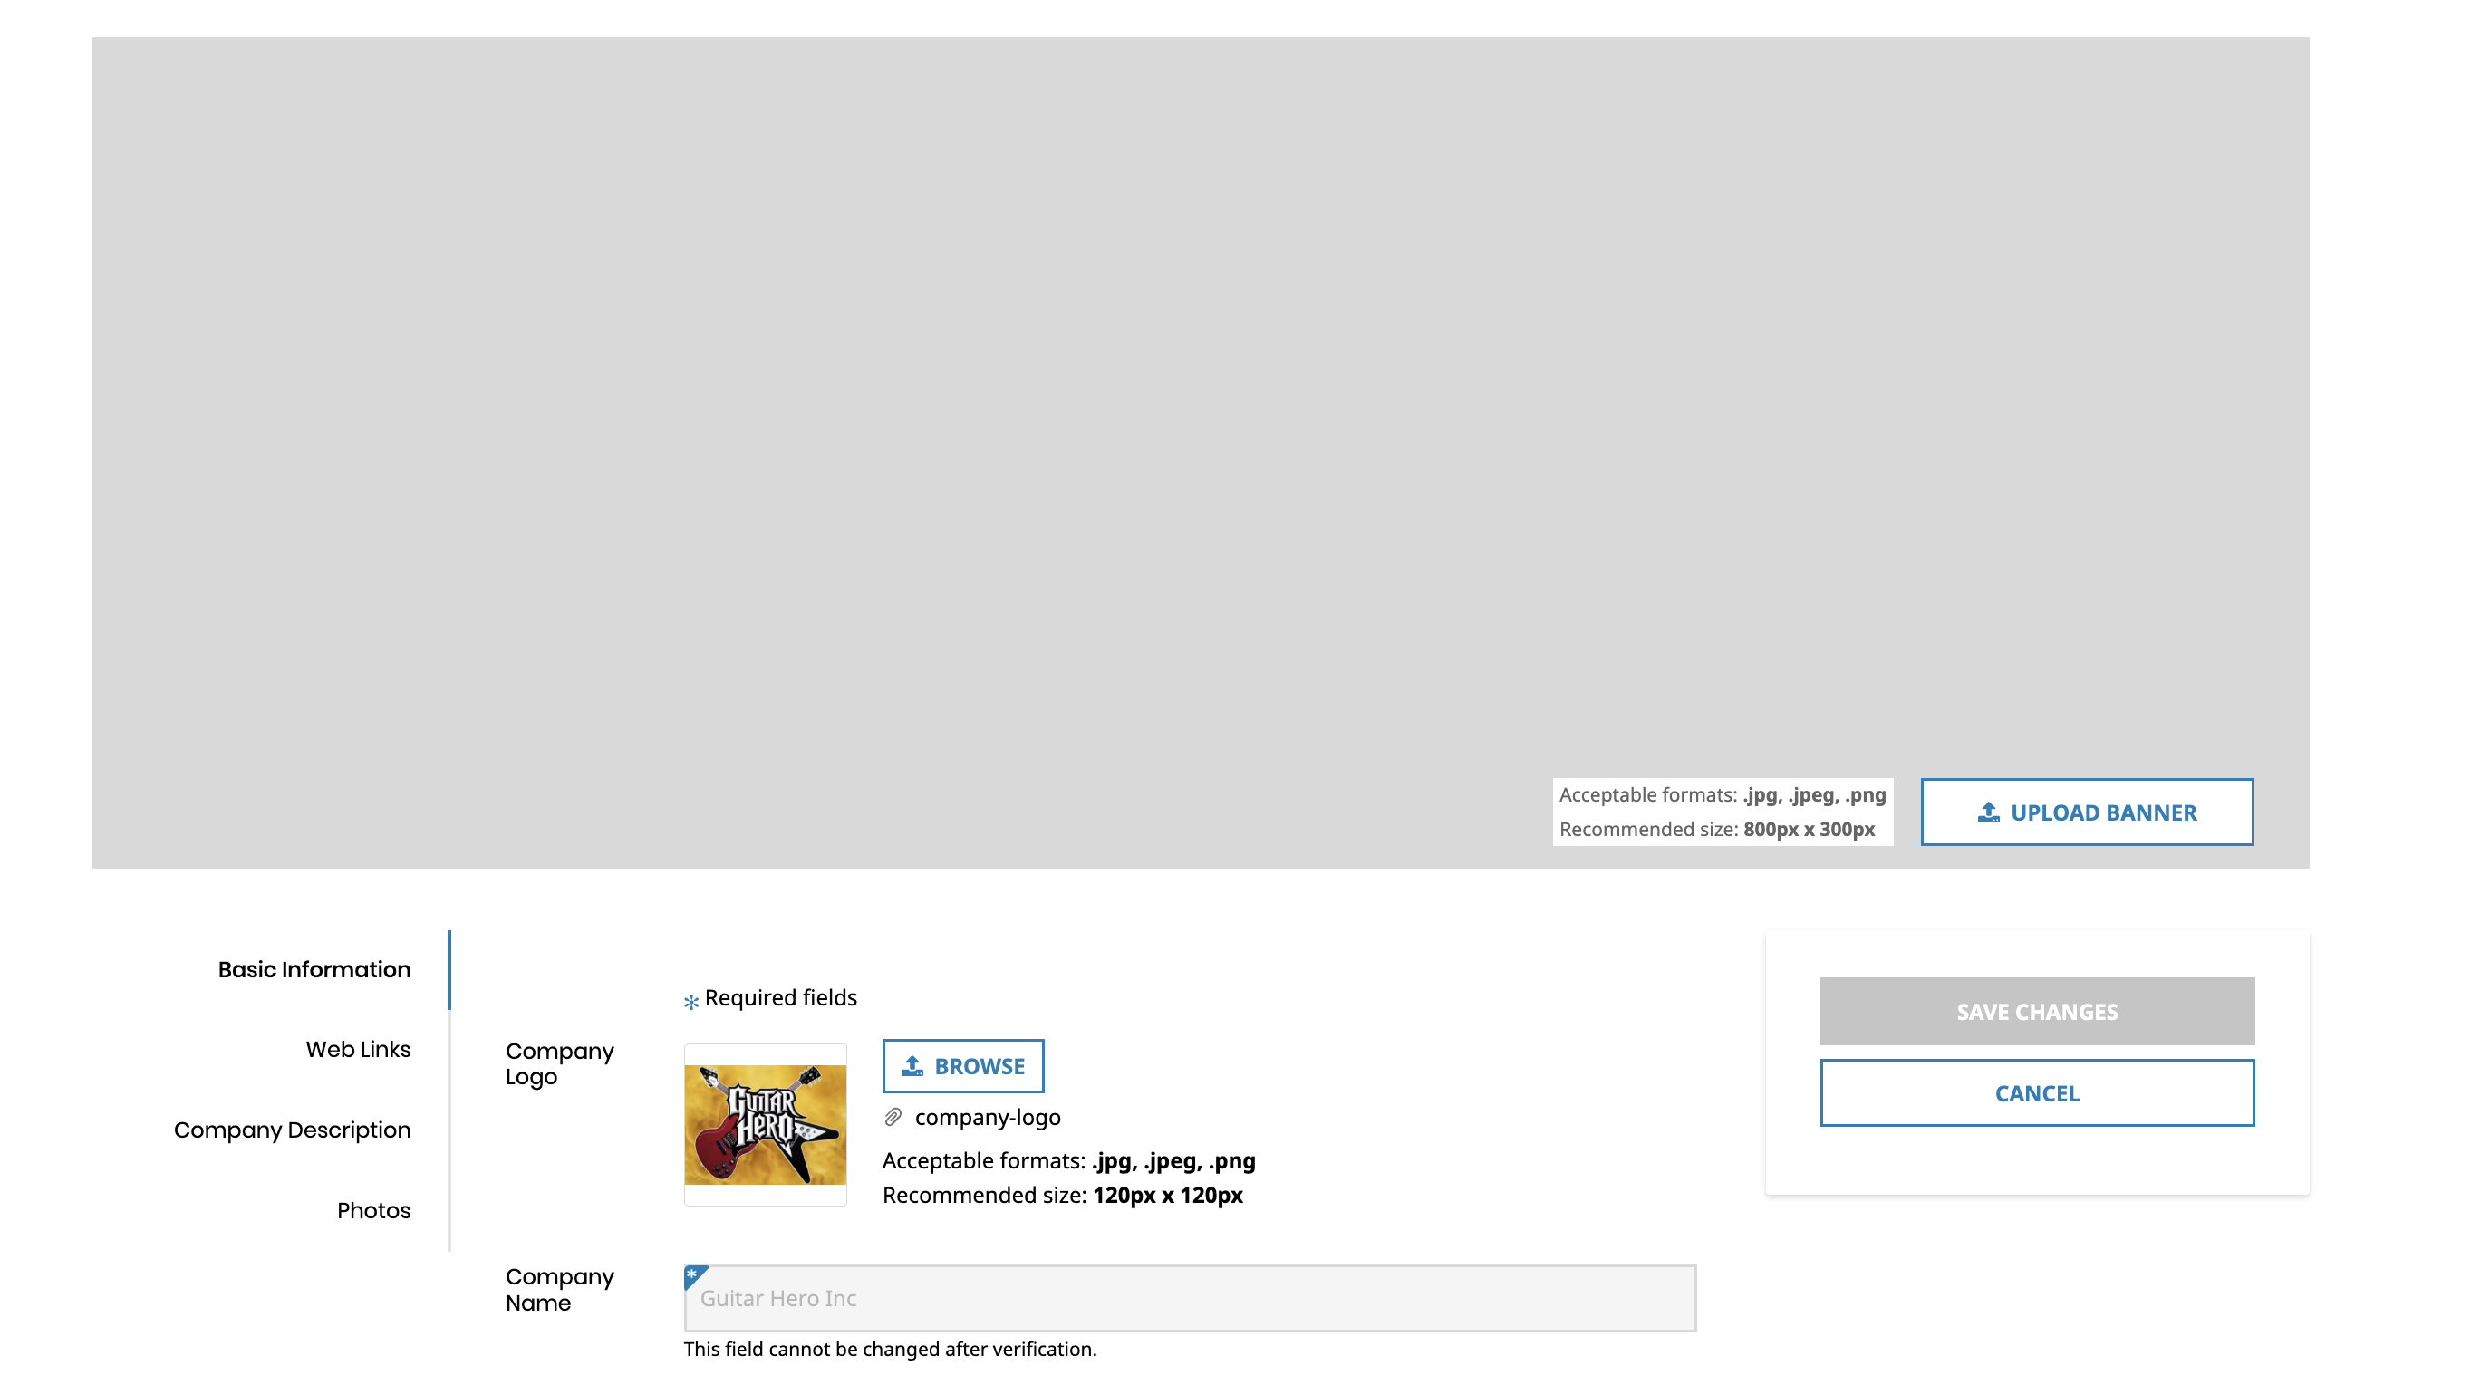The image size is (2490, 1375).
Task: Open the Company Description section
Action: [292, 1130]
